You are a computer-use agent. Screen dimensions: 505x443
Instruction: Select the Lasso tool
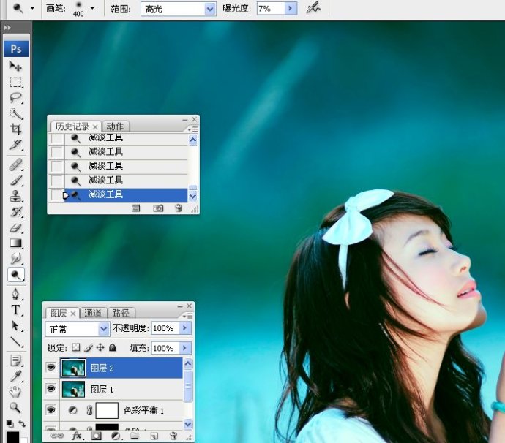pyautogui.click(x=15, y=98)
